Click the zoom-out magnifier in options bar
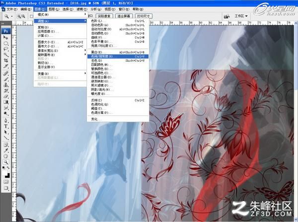Image resolution: width=298 pixels, height=222 pixels. click(23, 16)
